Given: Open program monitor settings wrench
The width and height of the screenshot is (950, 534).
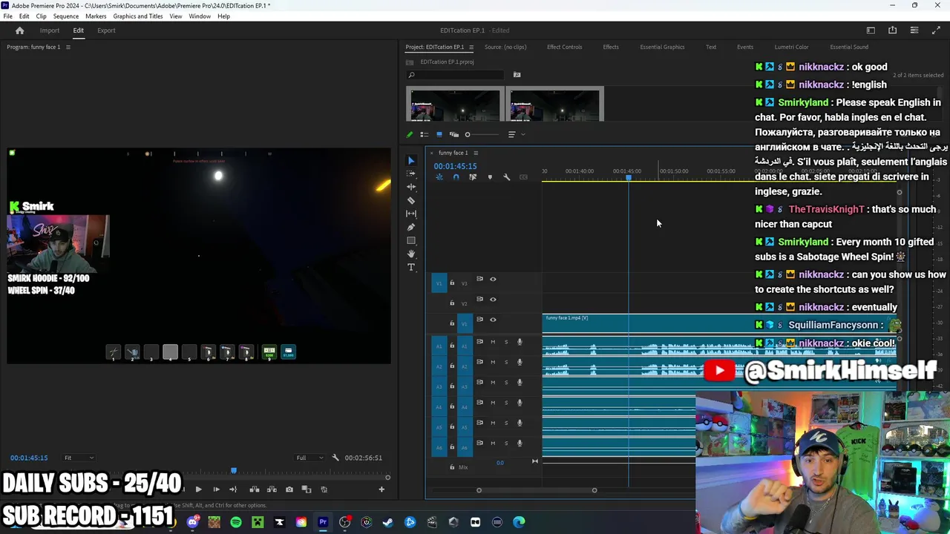Looking at the screenshot, I should click(x=335, y=458).
